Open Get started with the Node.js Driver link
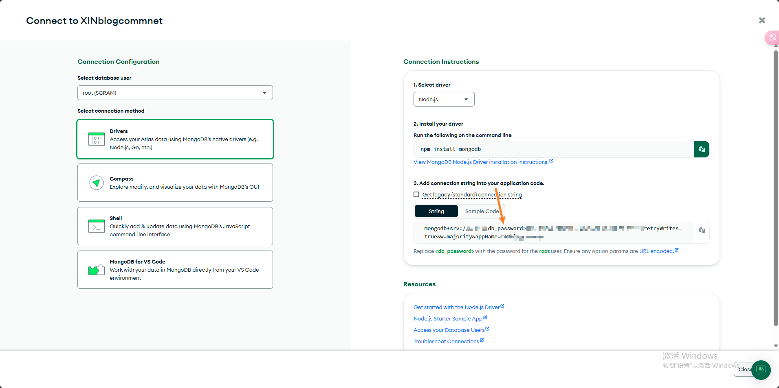Screen dimensions: 779x388 (x=456, y=307)
